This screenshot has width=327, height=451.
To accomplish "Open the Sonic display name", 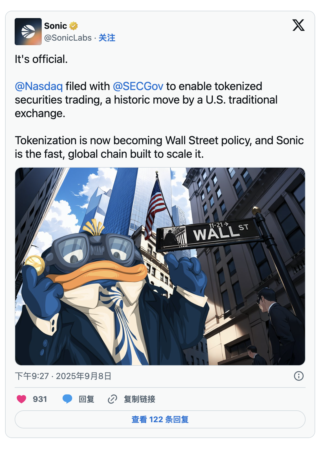I will (x=56, y=26).
